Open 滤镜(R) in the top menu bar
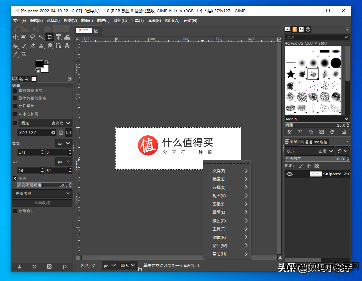 [154, 21]
